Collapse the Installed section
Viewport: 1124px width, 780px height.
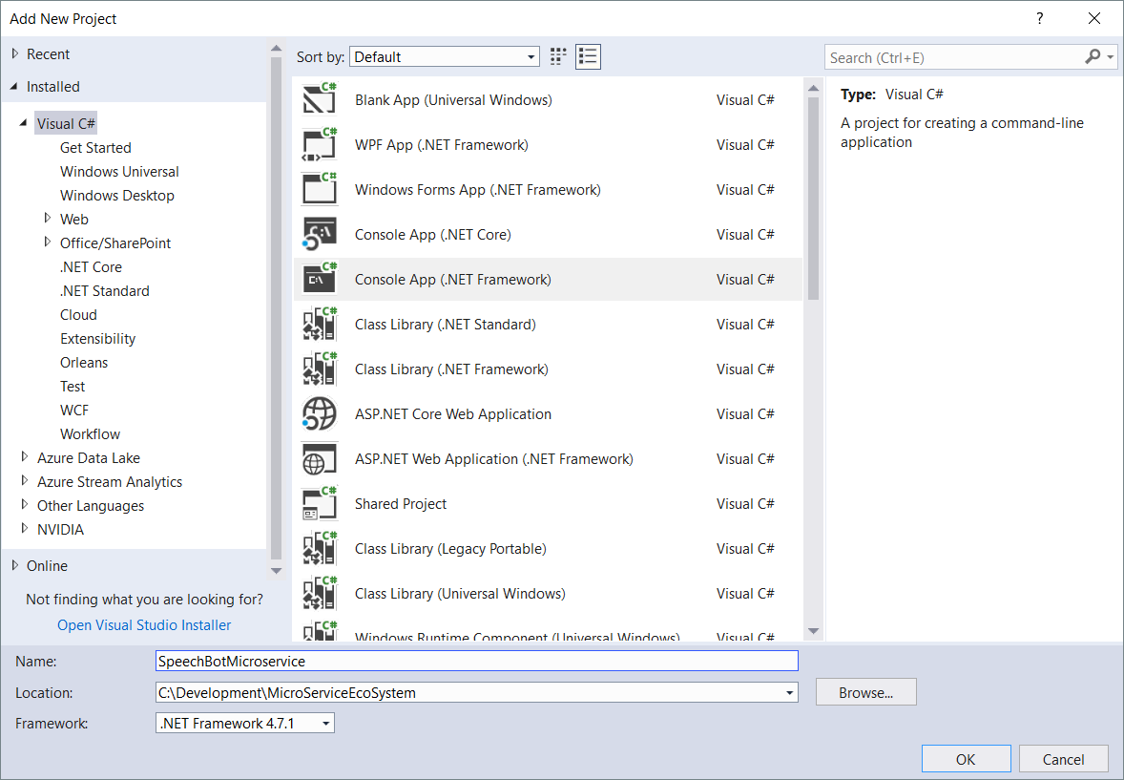pos(14,86)
